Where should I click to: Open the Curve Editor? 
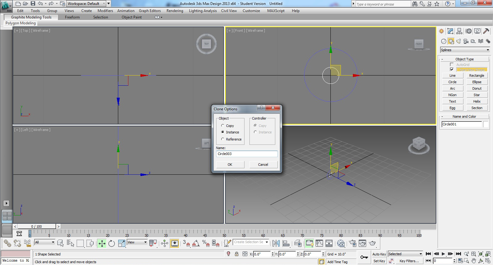pos(319,243)
